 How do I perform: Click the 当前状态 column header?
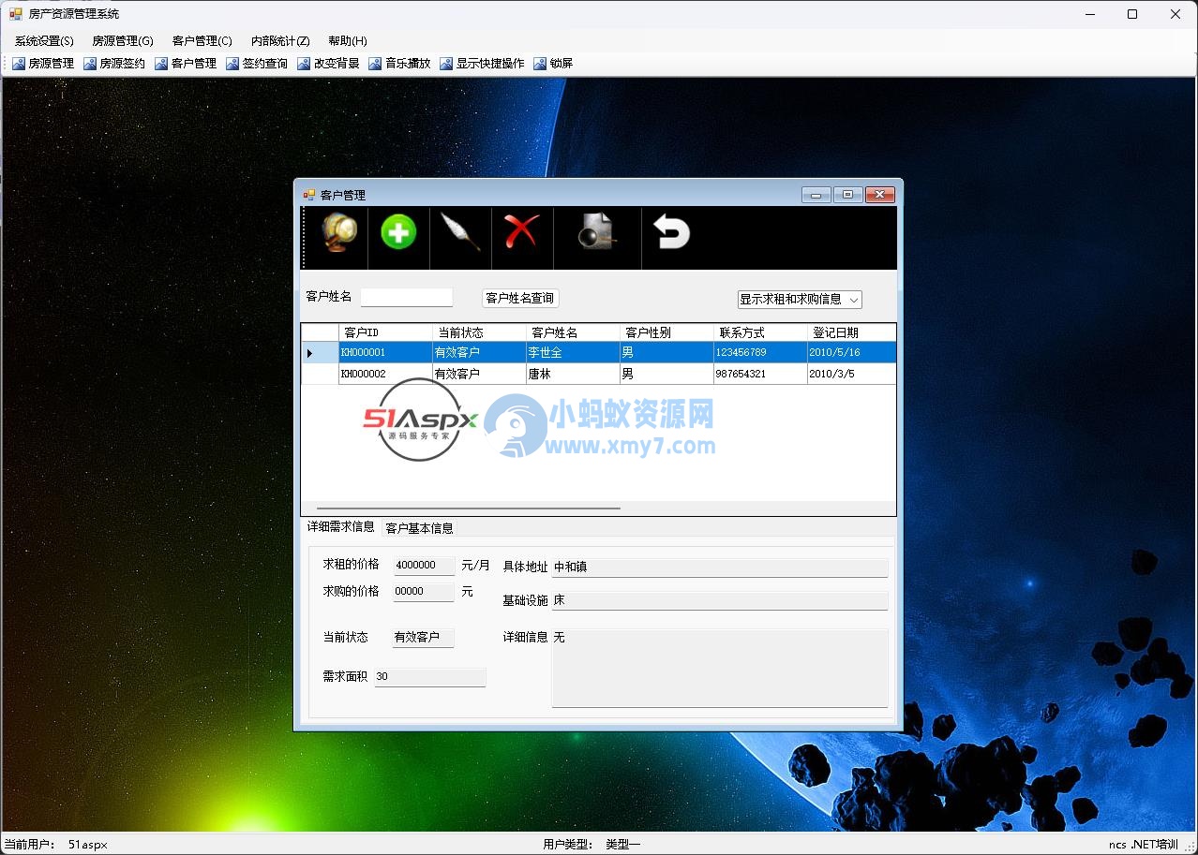(x=479, y=332)
